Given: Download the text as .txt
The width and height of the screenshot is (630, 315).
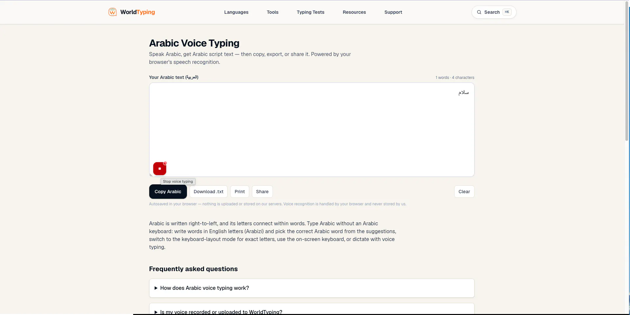Looking at the screenshot, I should [209, 192].
